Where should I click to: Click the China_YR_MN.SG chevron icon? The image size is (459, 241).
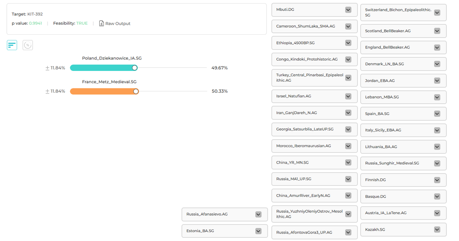(348, 163)
